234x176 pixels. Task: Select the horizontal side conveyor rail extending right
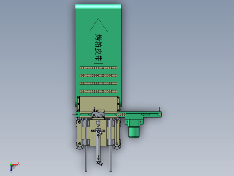pos(139,115)
